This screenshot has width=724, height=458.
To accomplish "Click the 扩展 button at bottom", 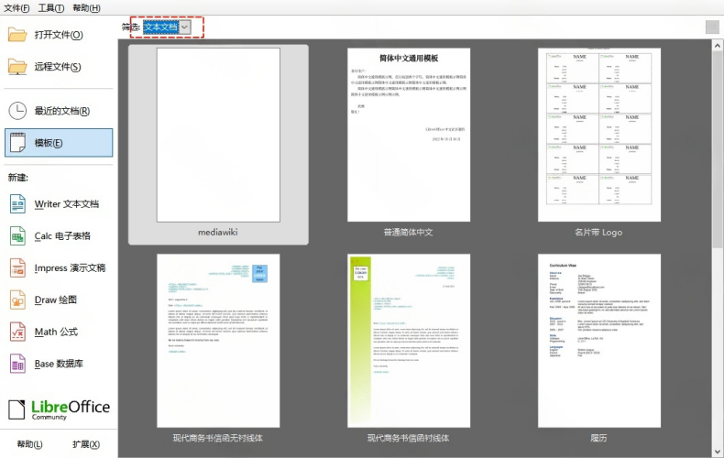I will [x=86, y=445].
